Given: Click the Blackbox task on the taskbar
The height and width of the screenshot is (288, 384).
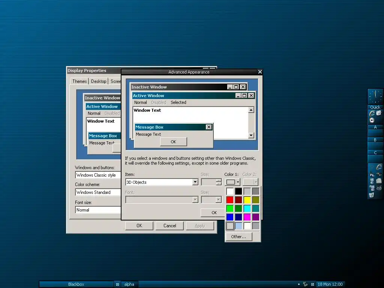Looking at the screenshot, I should [76, 284].
